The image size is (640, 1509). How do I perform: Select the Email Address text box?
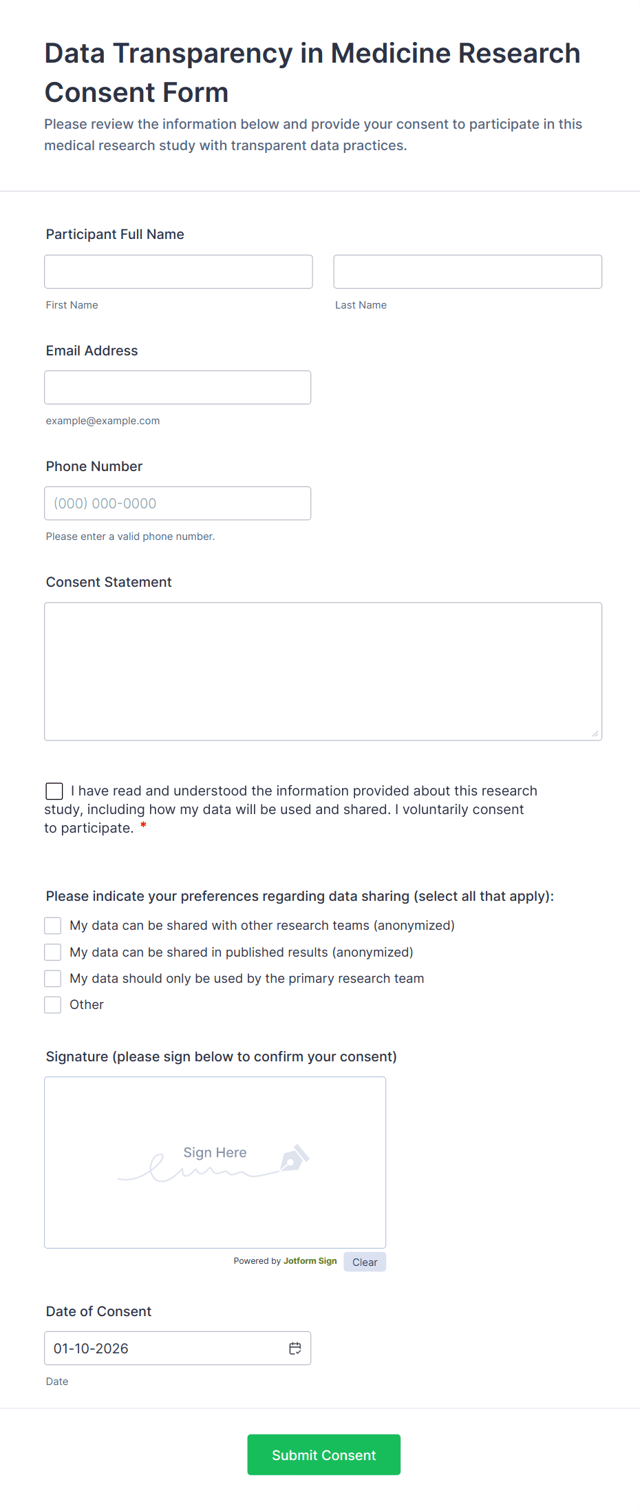coord(178,388)
